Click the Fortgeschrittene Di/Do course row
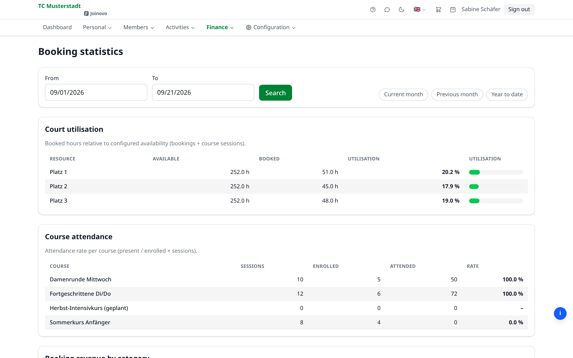573x358 pixels. tap(286, 294)
